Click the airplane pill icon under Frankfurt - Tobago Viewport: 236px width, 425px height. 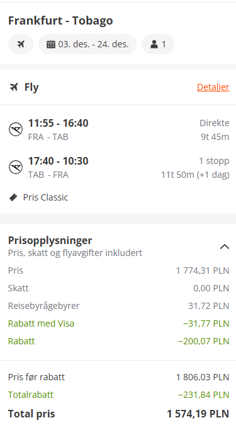[x=21, y=44]
